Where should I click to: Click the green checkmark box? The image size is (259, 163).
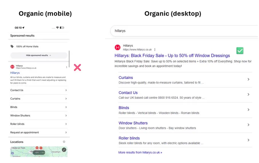point(240,51)
